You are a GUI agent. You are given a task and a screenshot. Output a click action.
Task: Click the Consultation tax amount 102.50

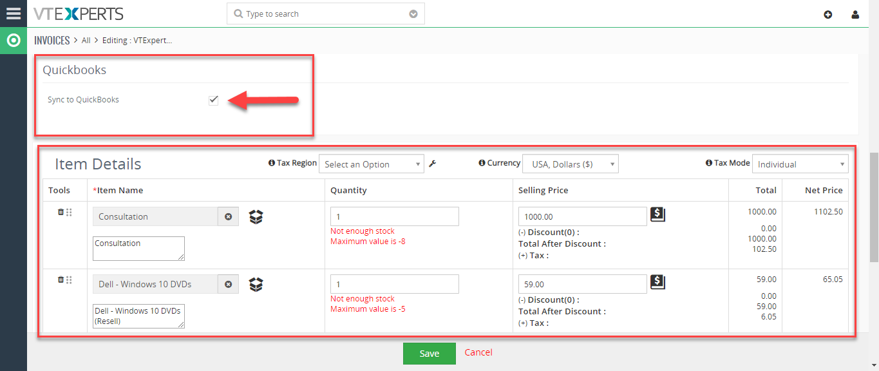(x=764, y=249)
